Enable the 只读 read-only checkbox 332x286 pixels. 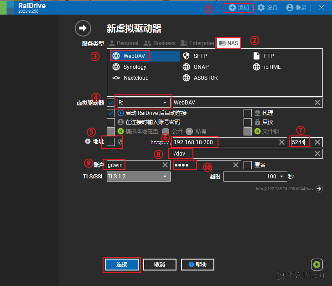248,122
